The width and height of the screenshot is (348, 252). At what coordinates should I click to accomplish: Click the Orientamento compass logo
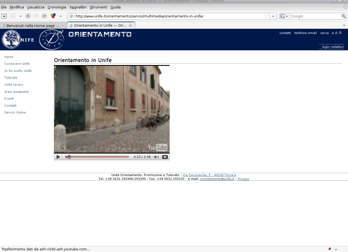[51, 39]
